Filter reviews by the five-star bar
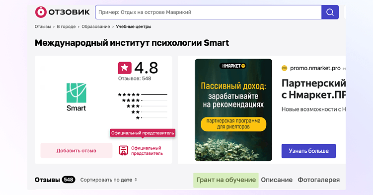This screenshot has height=195, width=373. 143,95
